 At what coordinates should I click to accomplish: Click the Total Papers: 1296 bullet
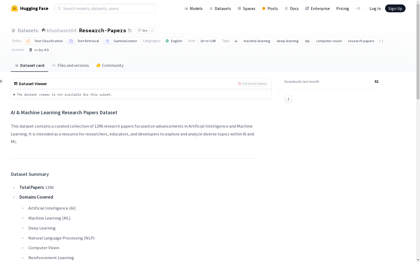[x=36, y=187]
